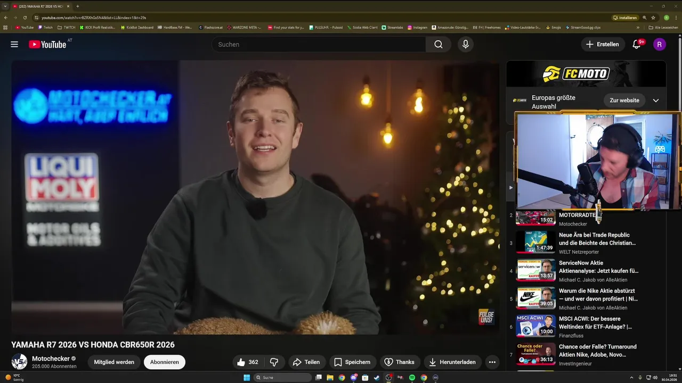Click Mitglied werden button

pyautogui.click(x=114, y=362)
